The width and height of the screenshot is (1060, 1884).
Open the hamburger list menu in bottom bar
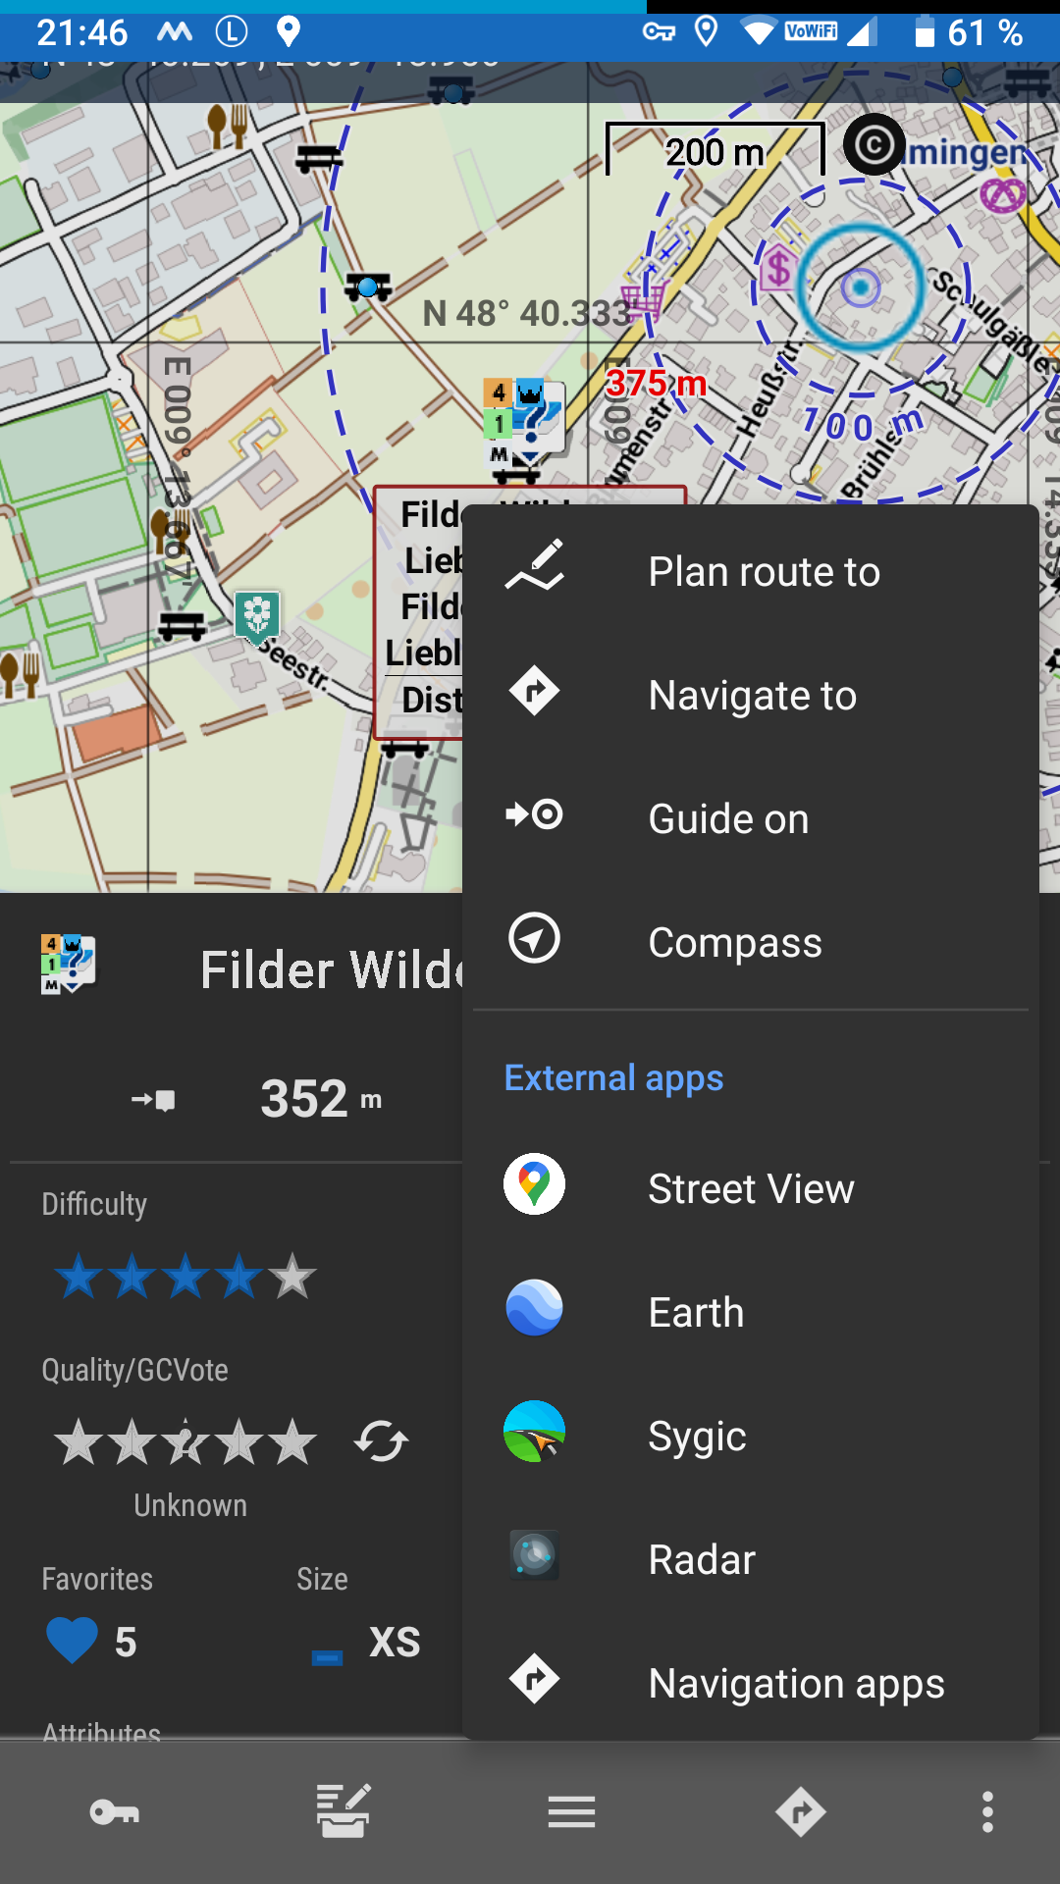point(571,1811)
